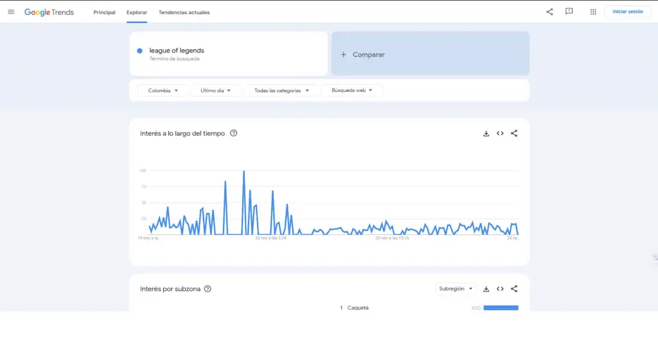Edit the league of legends search term
Viewport: 658px width, 355px height.
click(177, 50)
